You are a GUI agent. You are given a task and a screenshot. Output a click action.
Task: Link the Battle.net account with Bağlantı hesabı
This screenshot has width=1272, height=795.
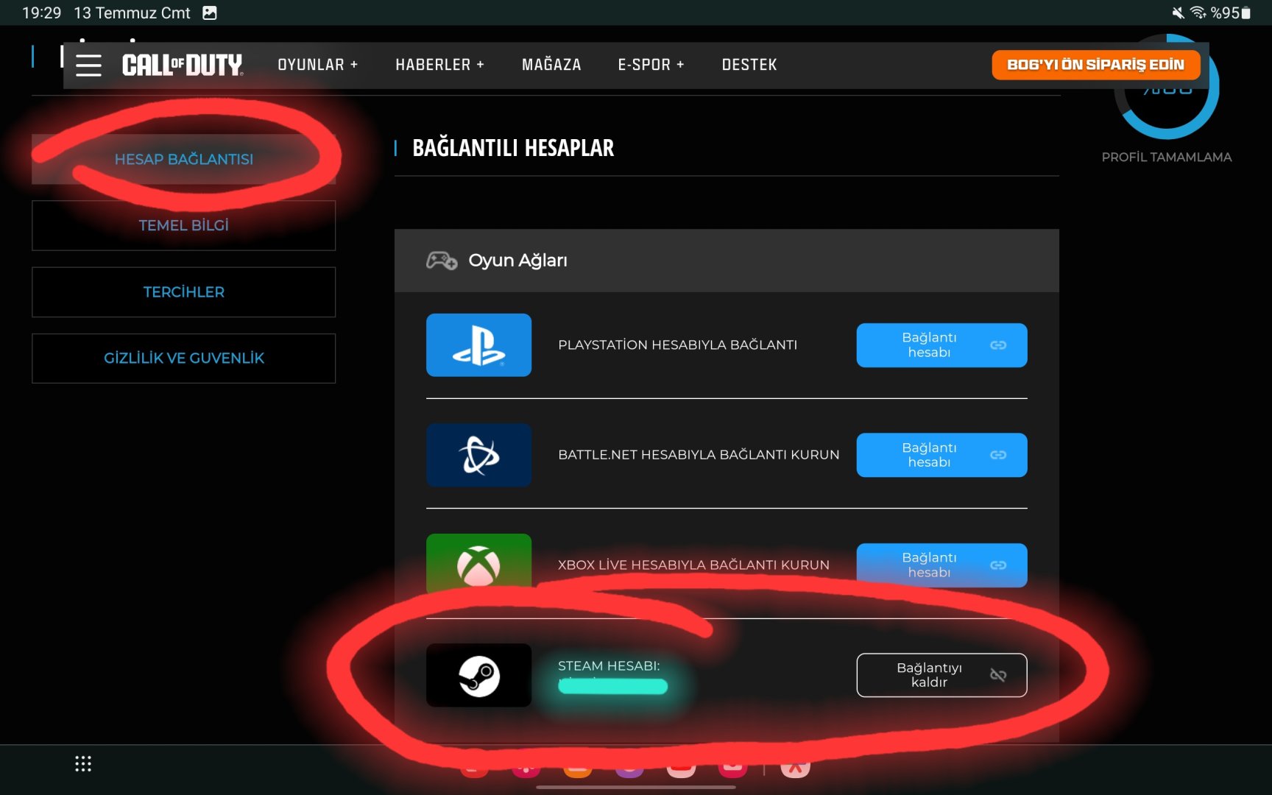point(941,455)
